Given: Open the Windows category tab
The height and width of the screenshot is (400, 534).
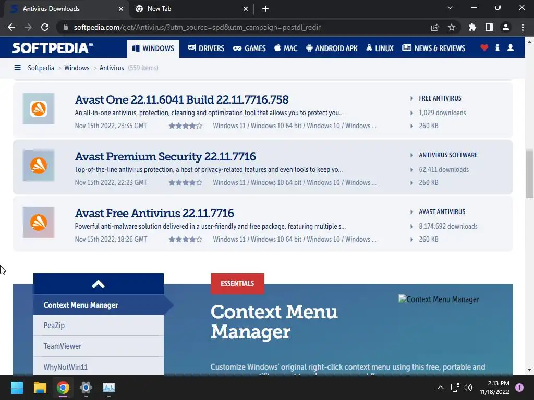Looking at the screenshot, I should point(153,48).
